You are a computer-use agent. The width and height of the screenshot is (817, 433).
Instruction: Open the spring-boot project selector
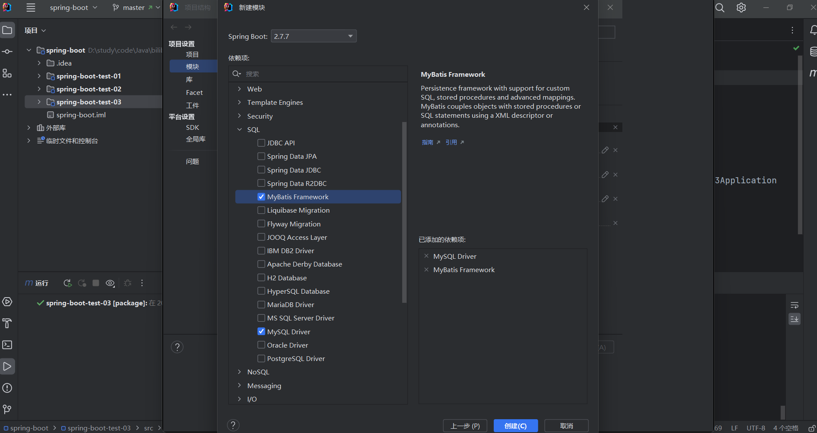coord(73,7)
